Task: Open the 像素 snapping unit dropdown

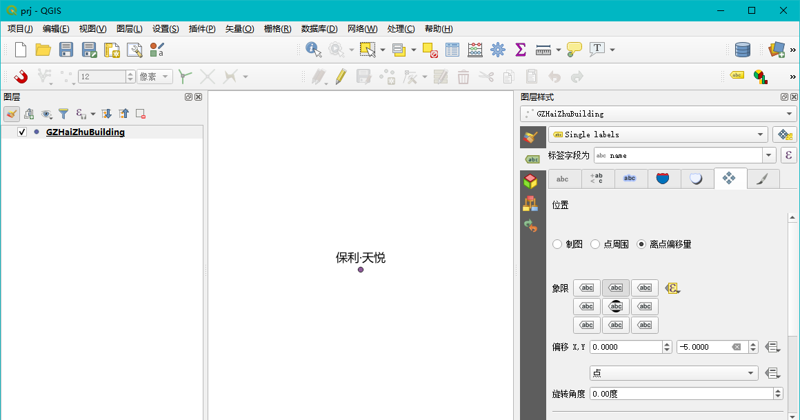Action: (154, 77)
